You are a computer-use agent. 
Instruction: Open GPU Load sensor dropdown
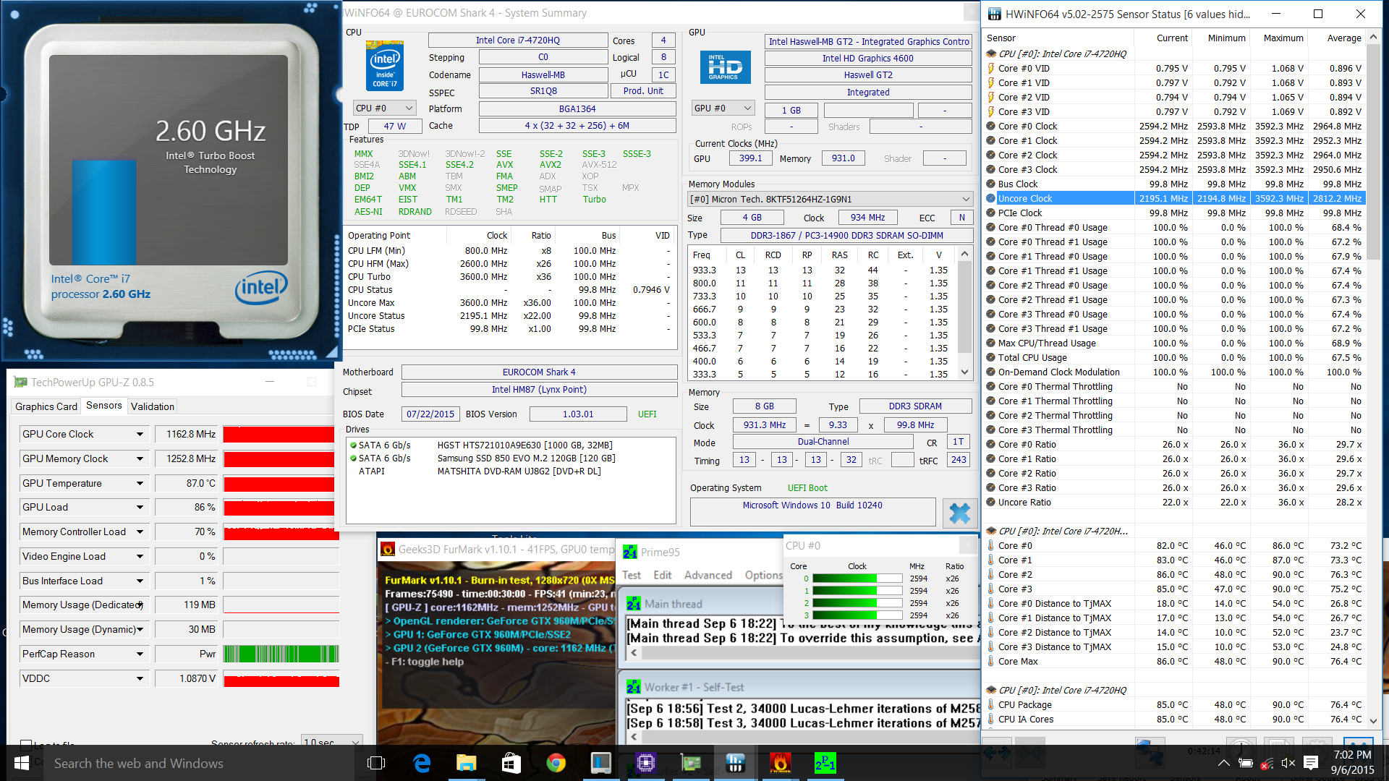pyautogui.click(x=140, y=508)
